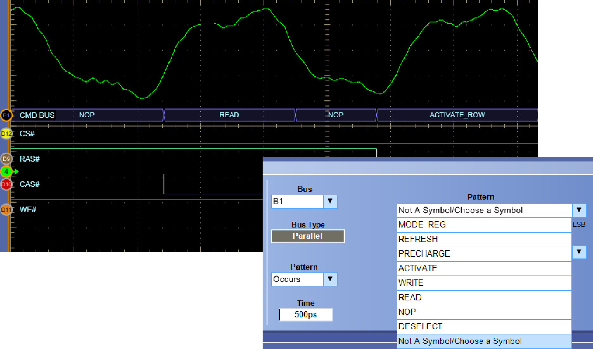
Task: Click the READ segment on the CMD BUS
Action: click(x=229, y=115)
